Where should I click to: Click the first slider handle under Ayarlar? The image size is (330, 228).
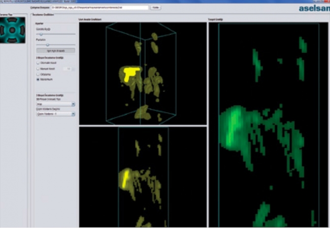tap(41, 34)
